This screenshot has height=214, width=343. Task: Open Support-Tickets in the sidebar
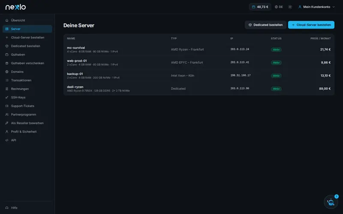pyautogui.click(x=27, y=106)
